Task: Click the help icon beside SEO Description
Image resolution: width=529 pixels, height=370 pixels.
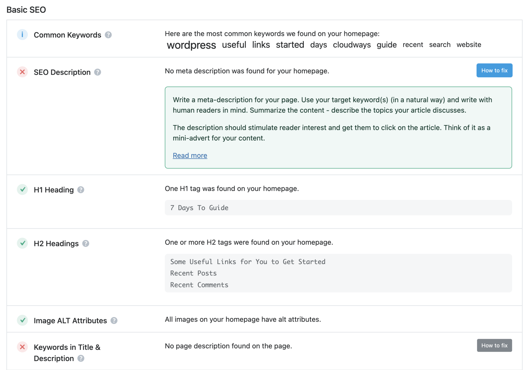Action: pyautogui.click(x=97, y=72)
